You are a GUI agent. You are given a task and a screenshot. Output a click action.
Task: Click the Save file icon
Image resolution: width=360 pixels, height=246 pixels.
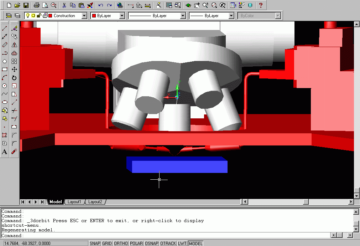click(26, 5)
